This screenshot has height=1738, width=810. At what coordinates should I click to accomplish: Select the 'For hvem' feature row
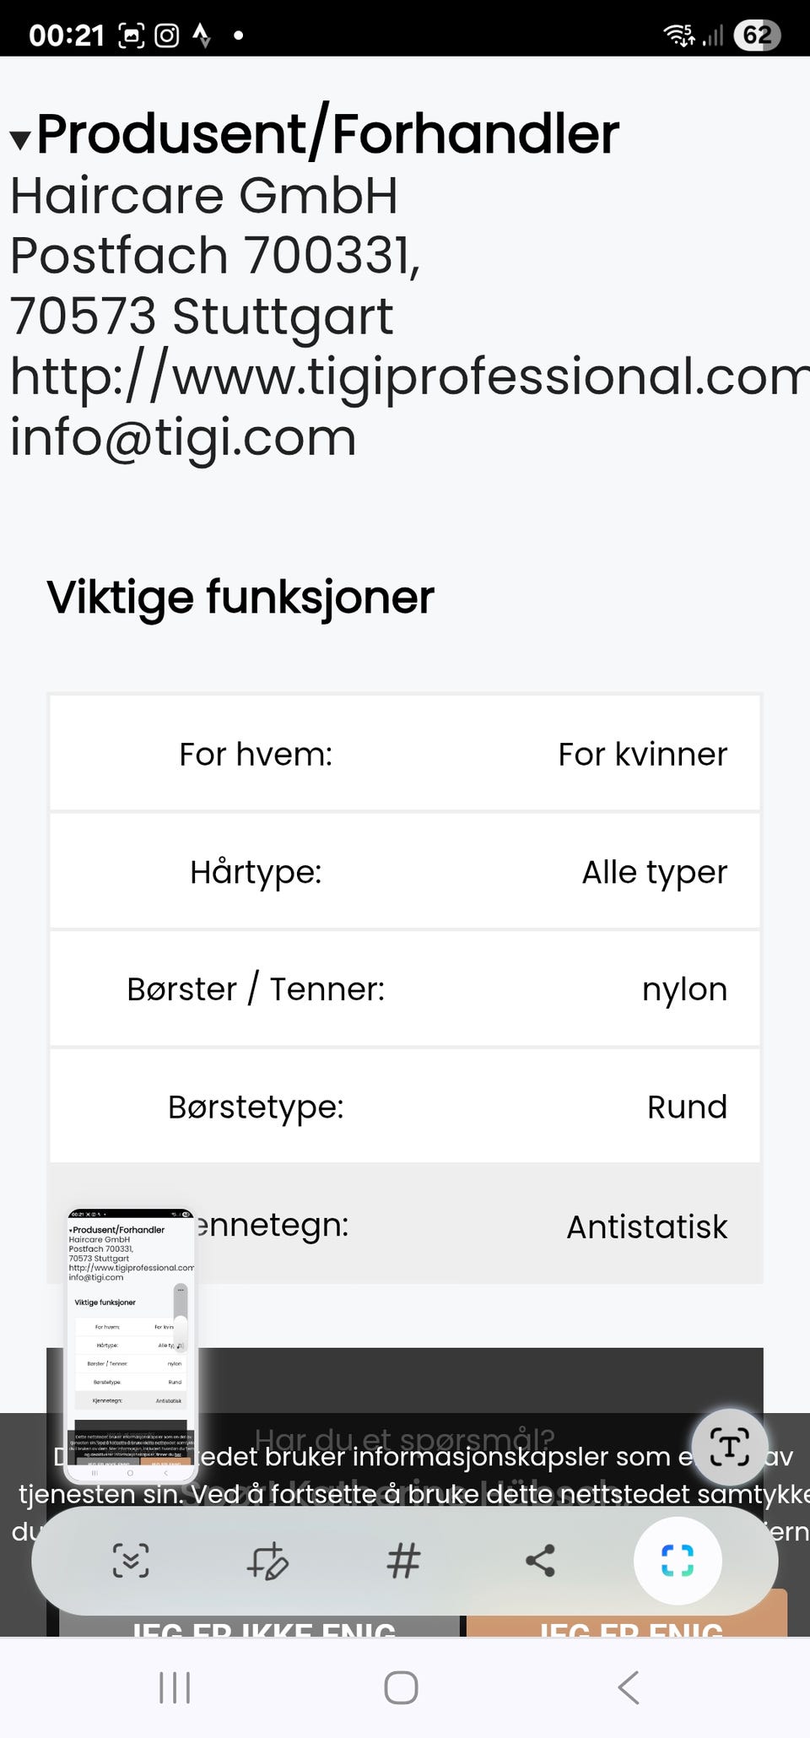405,754
